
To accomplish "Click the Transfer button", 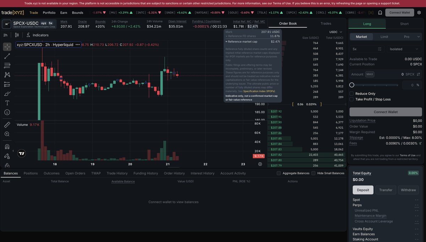I will coord(386,190).
